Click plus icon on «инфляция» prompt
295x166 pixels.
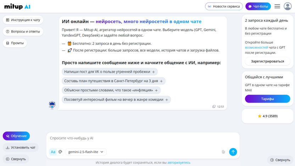(x=156, y=90)
